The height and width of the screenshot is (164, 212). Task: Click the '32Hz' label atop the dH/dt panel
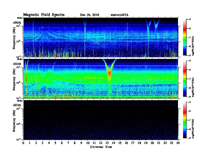[x=20, y=18]
